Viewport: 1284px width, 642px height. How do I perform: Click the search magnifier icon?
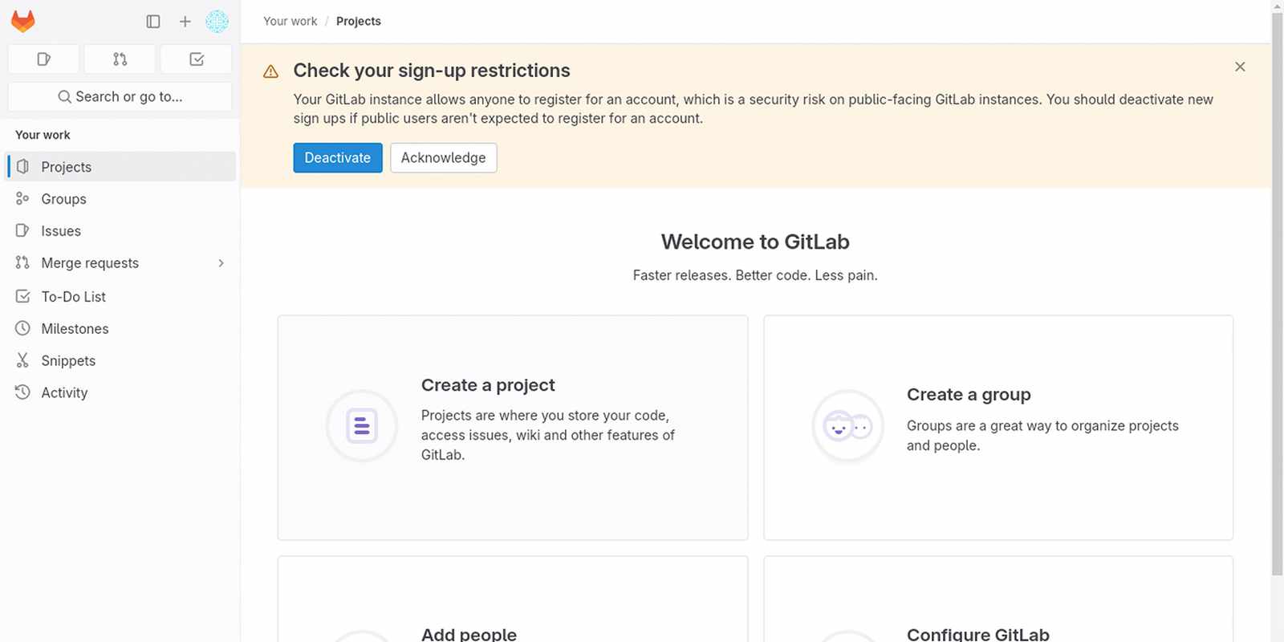[x=64, y=97]
